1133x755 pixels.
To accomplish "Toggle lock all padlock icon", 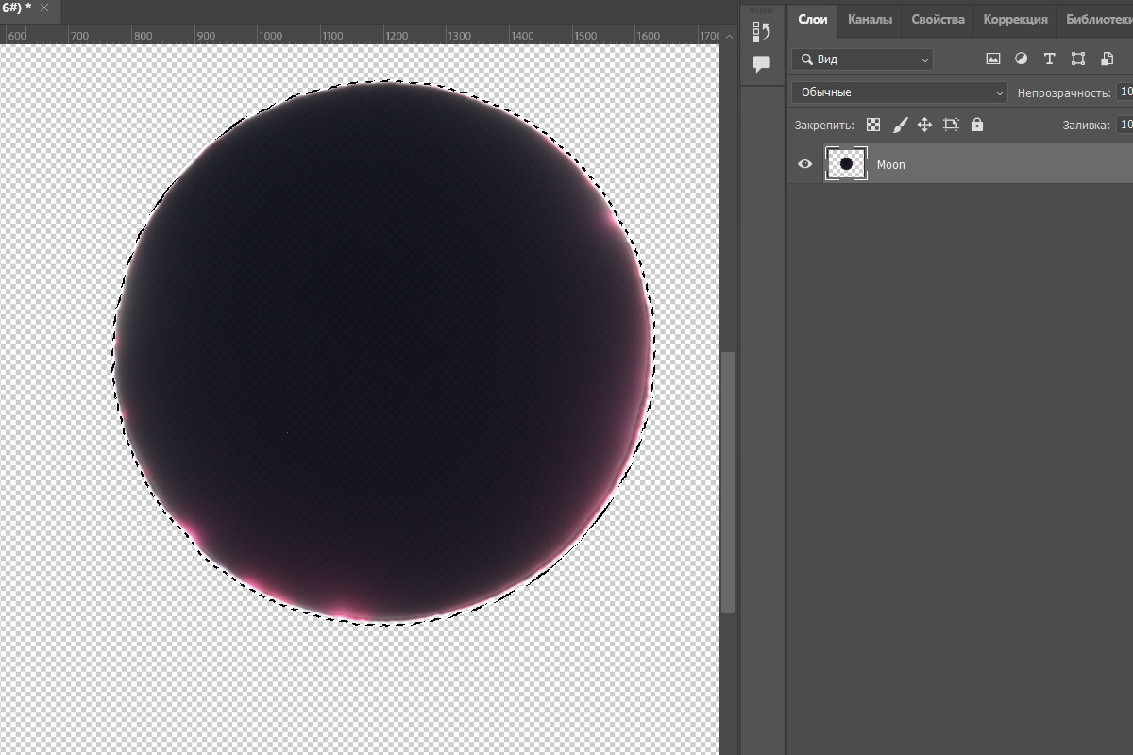I will pyautogui.click(x=977, y=125).
